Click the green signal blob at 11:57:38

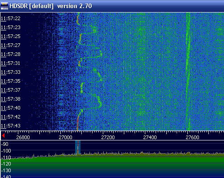tap(99, 102)
